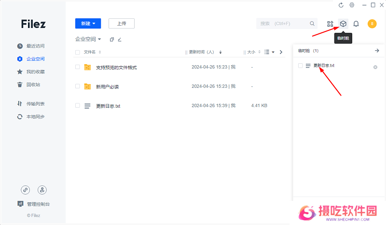The image size is (386, 225).
Task: Click the edit pencil icon beside 企业空间
Action: (x=120, y=40)
